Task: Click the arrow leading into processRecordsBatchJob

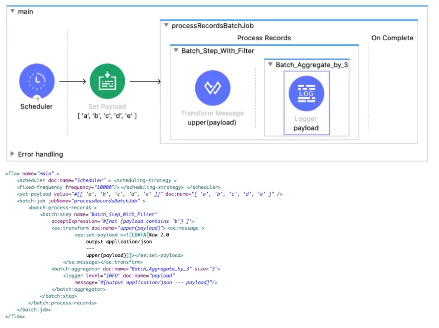Action: 145,82
